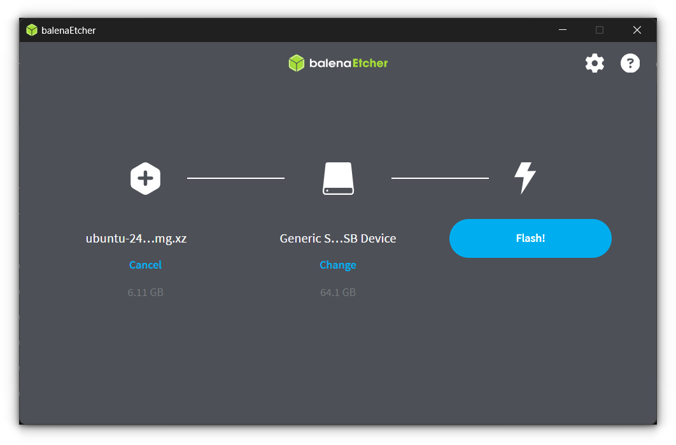Viewport: 676px width, 445px height.
Task: Click the ubuntu-24…mg.xz image filename
Action: click(x=136, y=239)
